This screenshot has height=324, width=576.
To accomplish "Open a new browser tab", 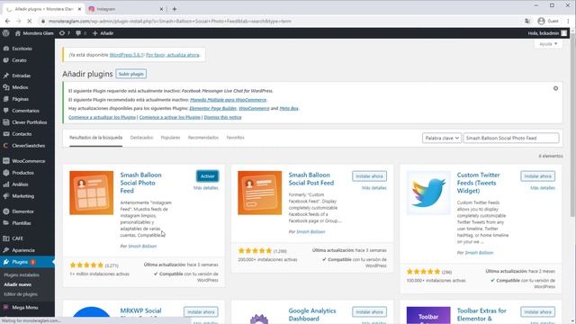I will click(175, 9).
